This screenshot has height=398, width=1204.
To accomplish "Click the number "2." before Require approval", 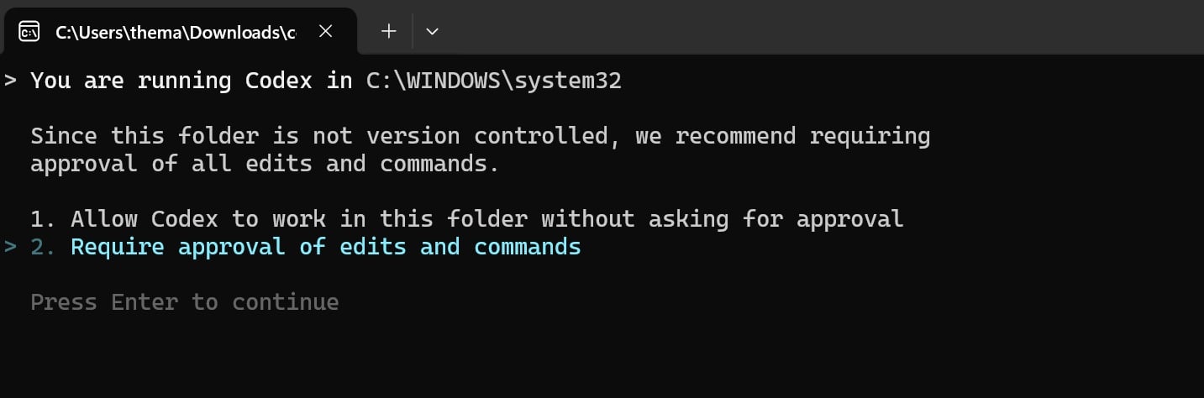I will [43, 247].
